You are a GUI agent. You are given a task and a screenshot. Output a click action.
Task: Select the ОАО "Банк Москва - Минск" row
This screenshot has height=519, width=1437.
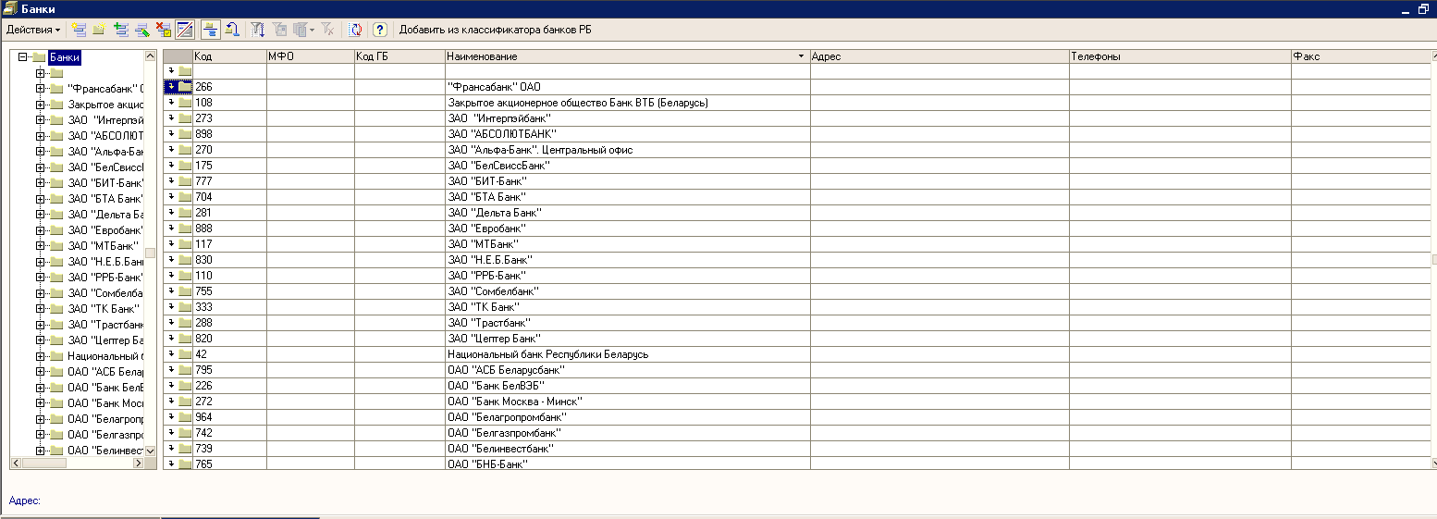[796, 402]
